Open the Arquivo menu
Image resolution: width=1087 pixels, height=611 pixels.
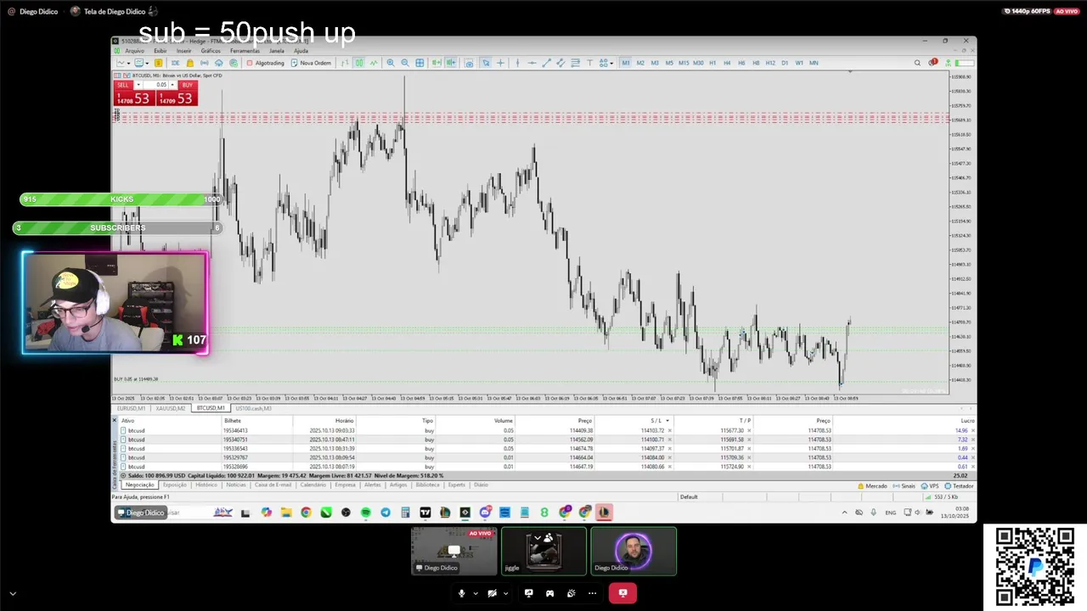click(x=134, y=51)
